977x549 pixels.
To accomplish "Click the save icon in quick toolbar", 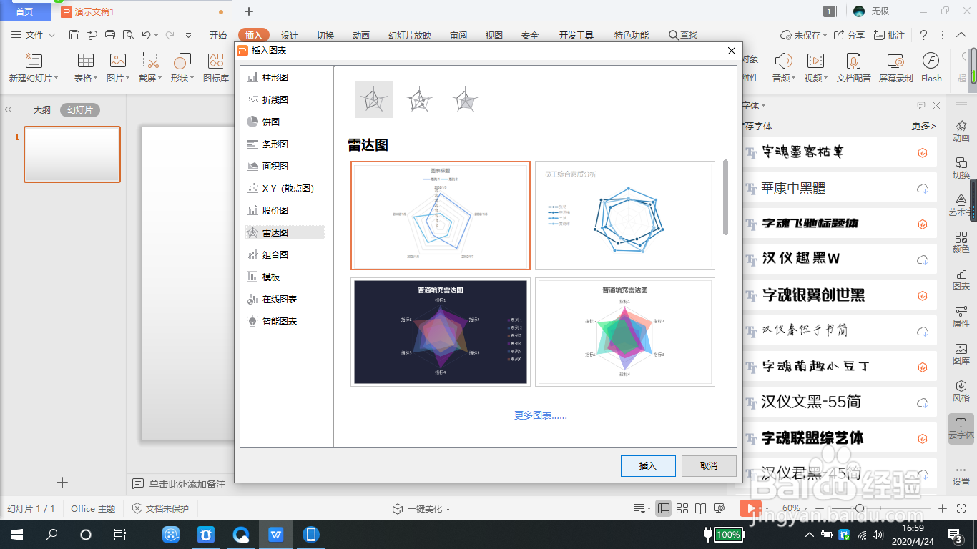I will point(74,35).
